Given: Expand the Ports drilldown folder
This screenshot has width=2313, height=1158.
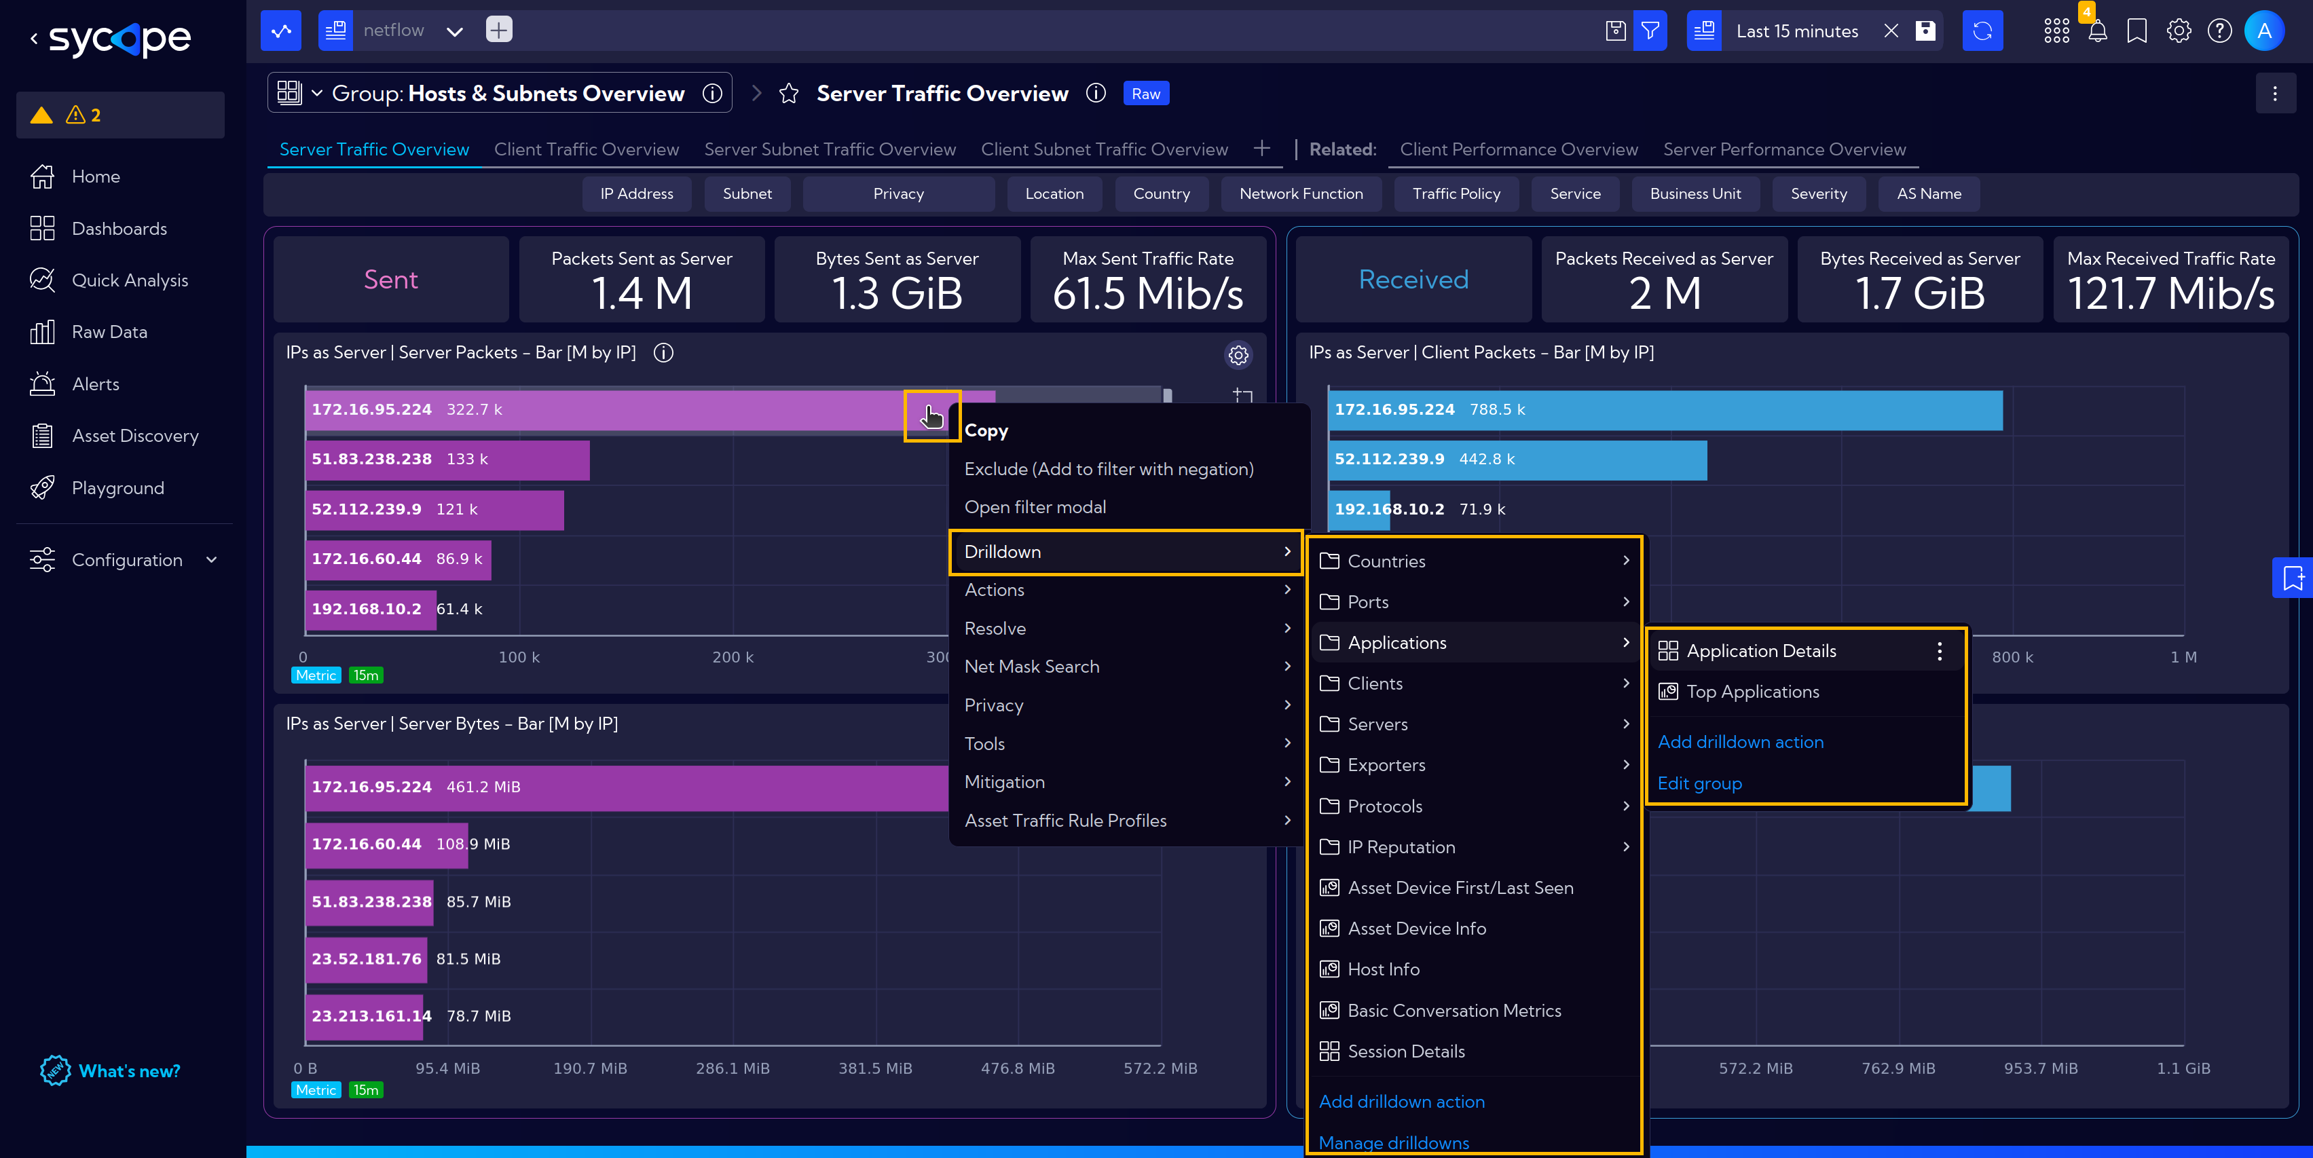Looking at the screenshot, I should click(x=1473, y=602).
